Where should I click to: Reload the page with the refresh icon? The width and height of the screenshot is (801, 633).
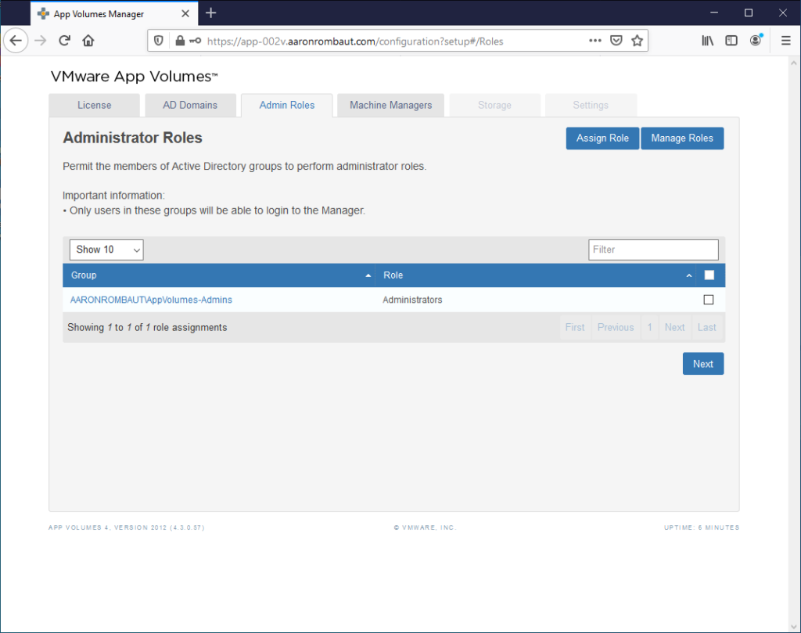point(65,41)
